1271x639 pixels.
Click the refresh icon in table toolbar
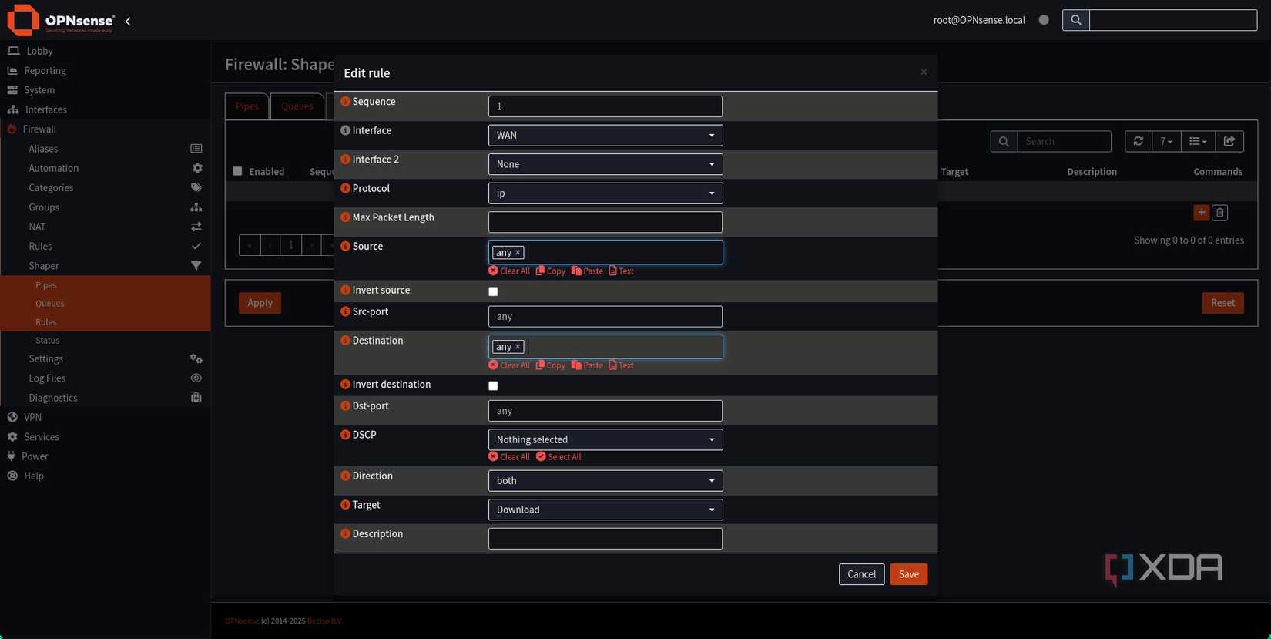(x=1138, y=141)
